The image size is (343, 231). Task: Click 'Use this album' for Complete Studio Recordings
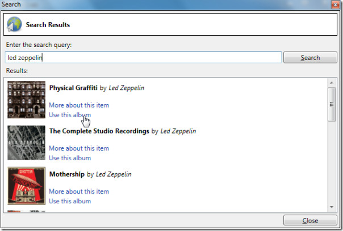(70, 158)
